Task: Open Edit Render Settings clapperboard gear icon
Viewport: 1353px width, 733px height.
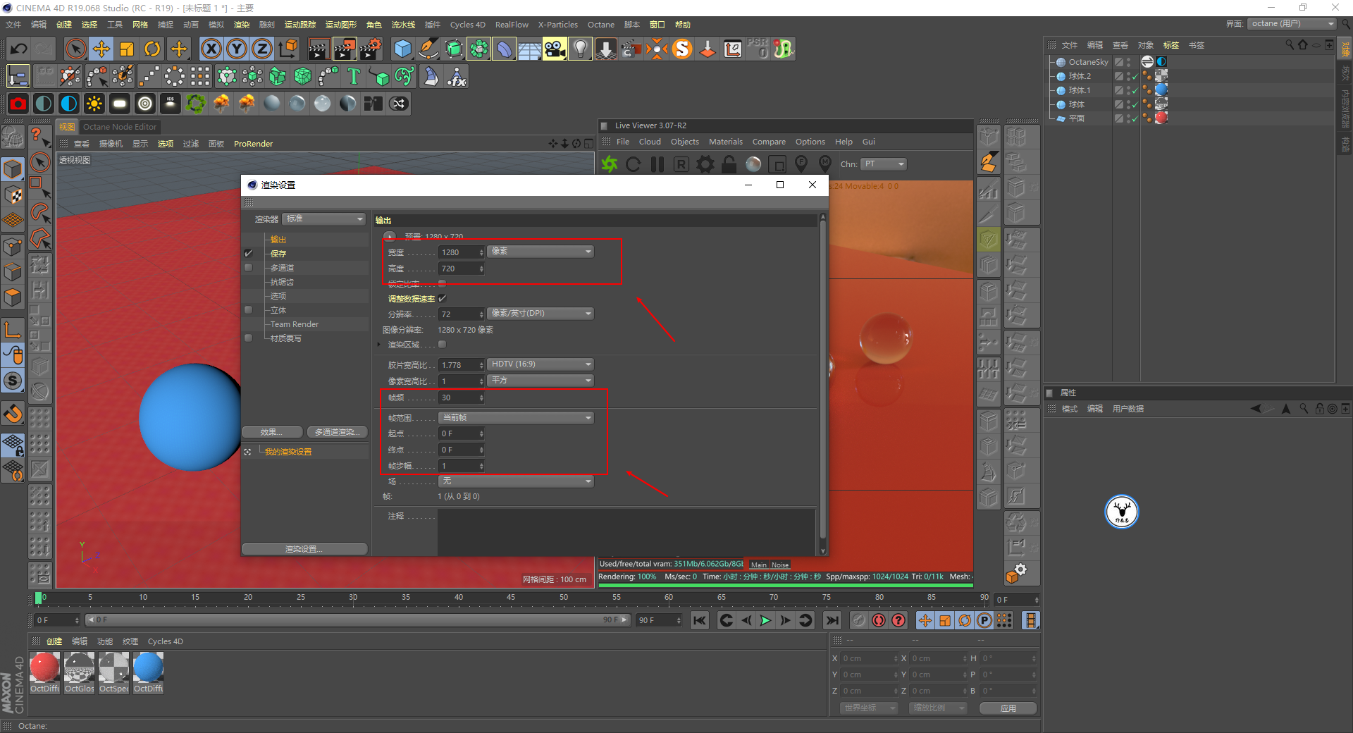Action: (371, 49)
